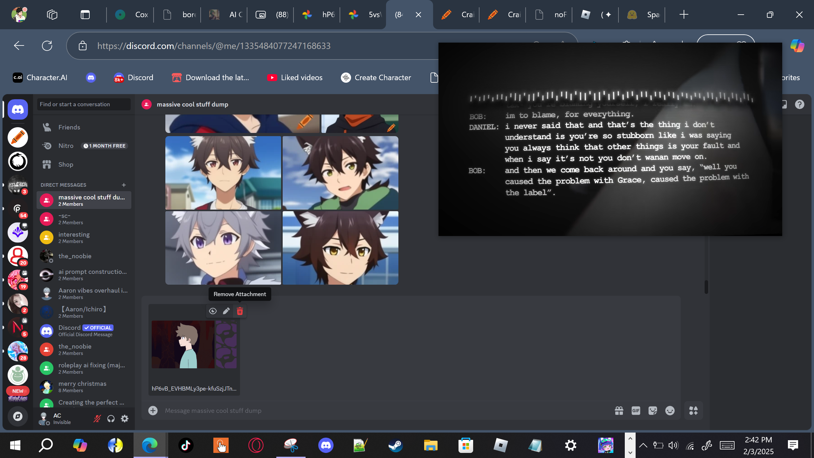Modify attachment with pencil icon
This screenshot has height=458, width=814.
pyautogui.click(x=226, y=311)
